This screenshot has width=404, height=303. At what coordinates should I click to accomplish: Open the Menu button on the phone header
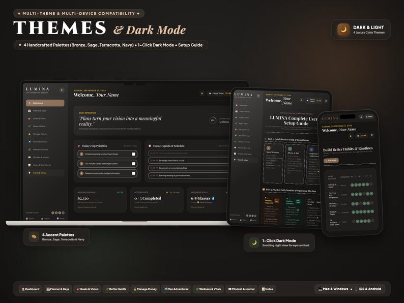[369, 116]
